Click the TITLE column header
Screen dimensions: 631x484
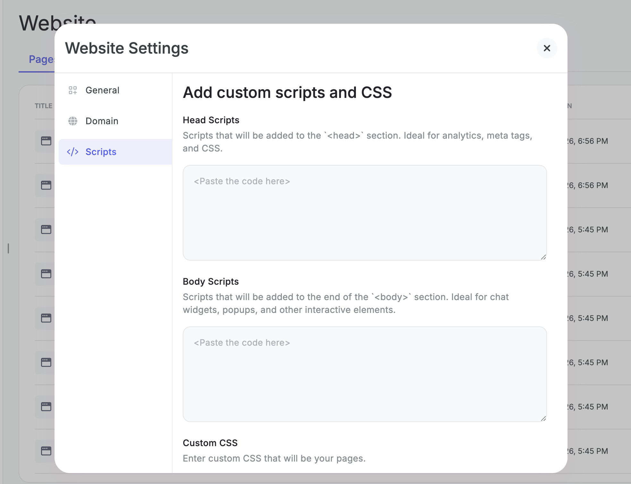tap(43, 106)
